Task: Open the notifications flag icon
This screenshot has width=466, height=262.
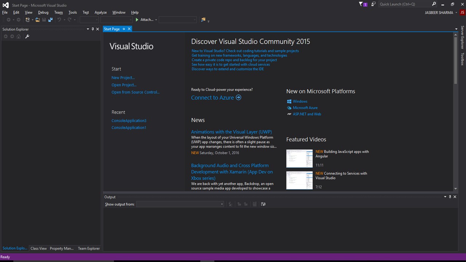Action: [x=363, y=4]
